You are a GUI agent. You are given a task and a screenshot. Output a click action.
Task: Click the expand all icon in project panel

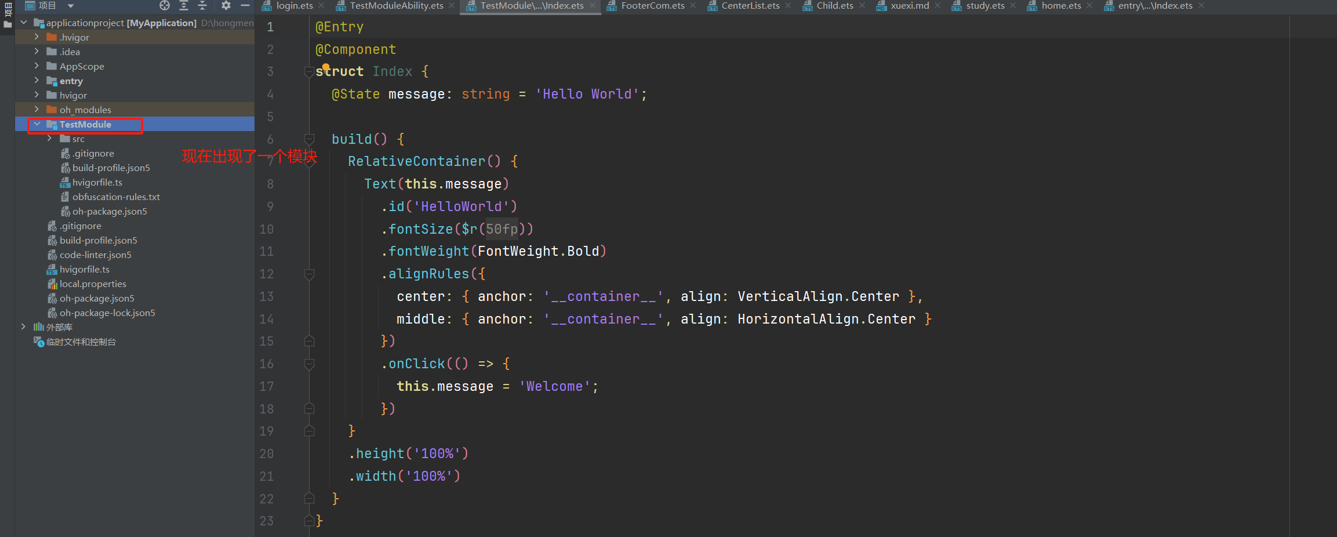184,6
